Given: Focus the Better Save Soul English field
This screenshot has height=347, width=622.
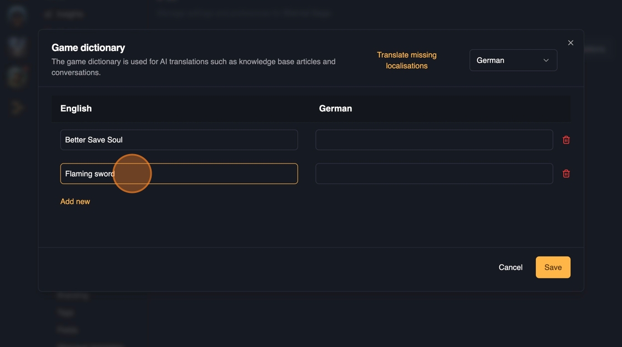Looking at the screenshot, I should point(179,140).
